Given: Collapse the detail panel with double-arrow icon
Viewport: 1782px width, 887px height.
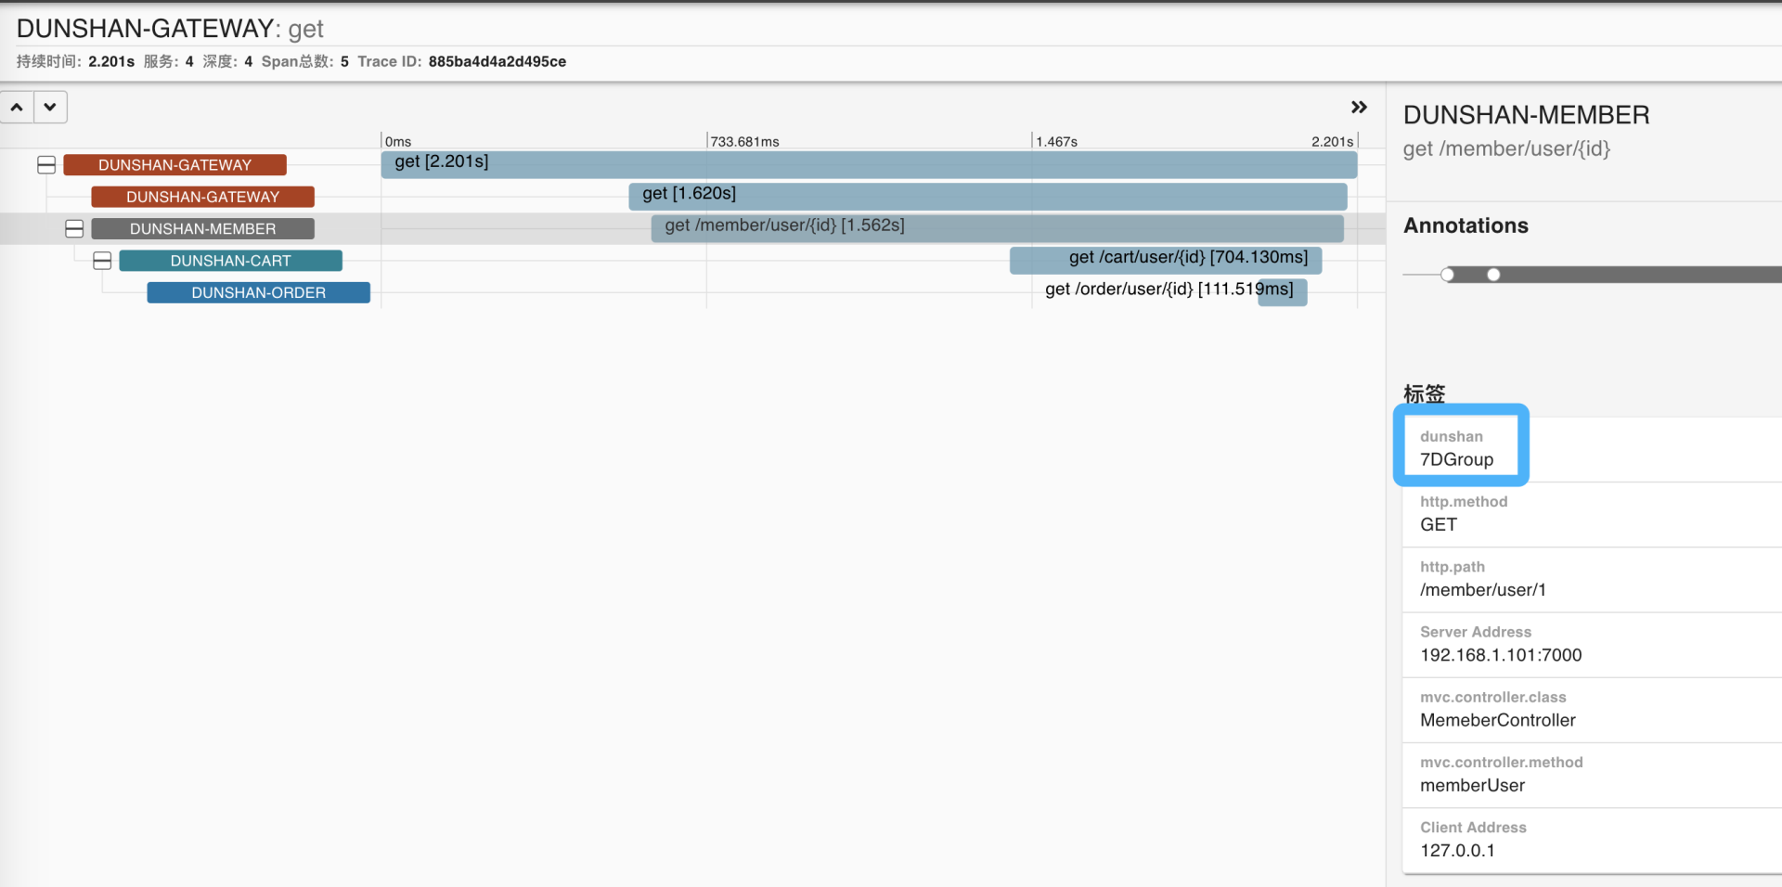Looking at the screenshot, I should (1359, 108).
